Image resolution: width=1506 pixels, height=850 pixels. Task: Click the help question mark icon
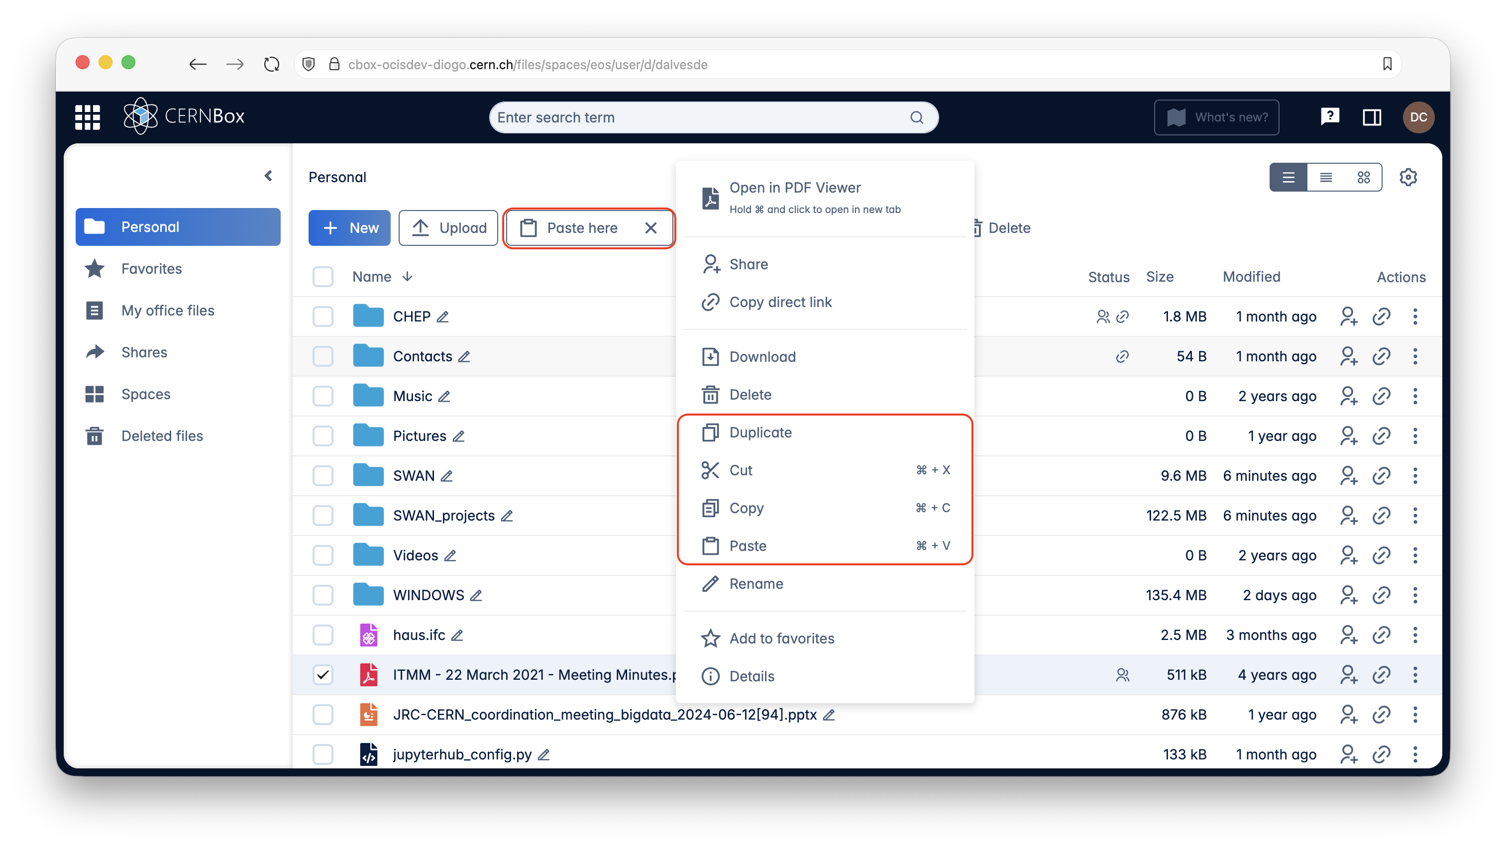click(1329, 117)
